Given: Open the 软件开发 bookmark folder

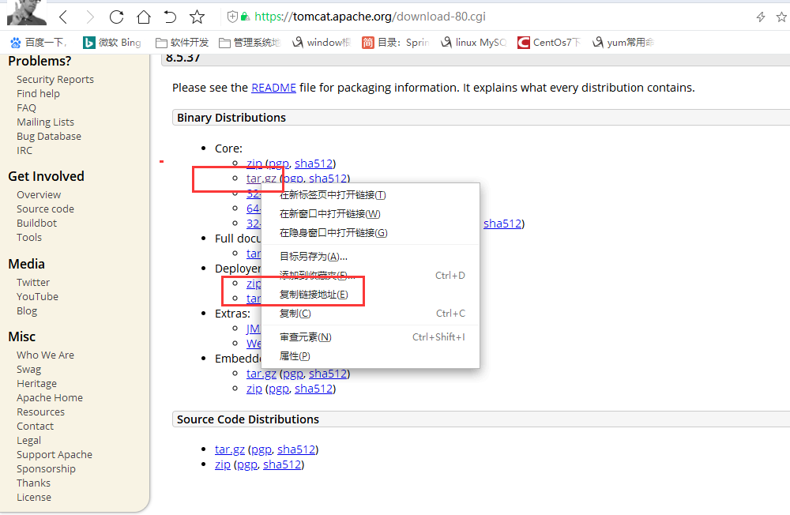Looking at the screenshot, I should pos(182,43).
